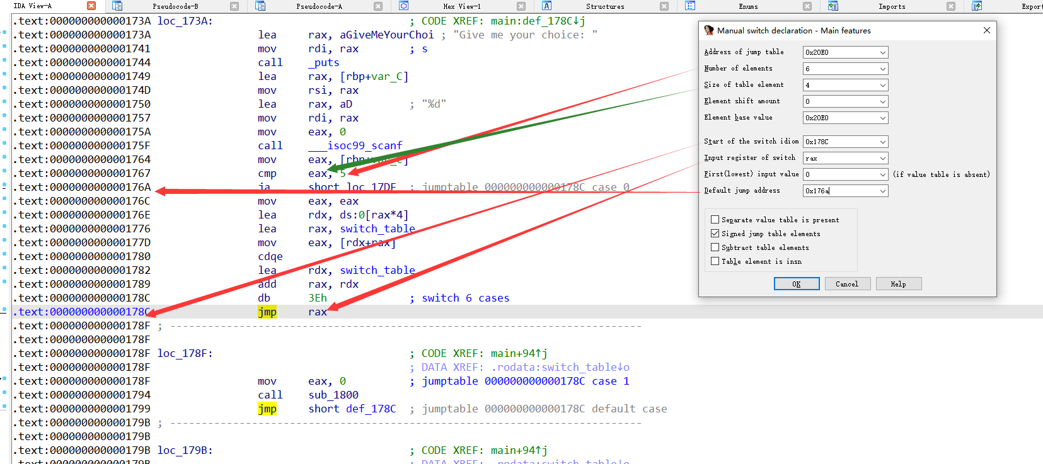This screenshot has height=464, width=1043.
Task: Click aGiveMeYourChoi operand
Action: (387, 35)
